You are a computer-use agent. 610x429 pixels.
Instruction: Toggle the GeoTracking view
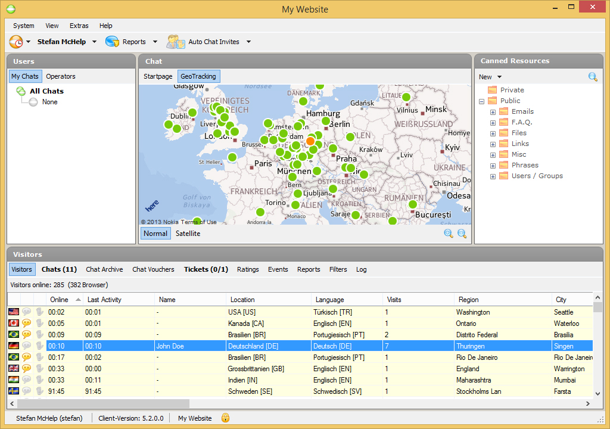(198, 76)
